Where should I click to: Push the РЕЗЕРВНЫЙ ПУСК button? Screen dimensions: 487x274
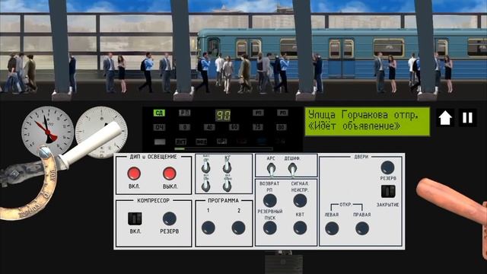(270, 228)
